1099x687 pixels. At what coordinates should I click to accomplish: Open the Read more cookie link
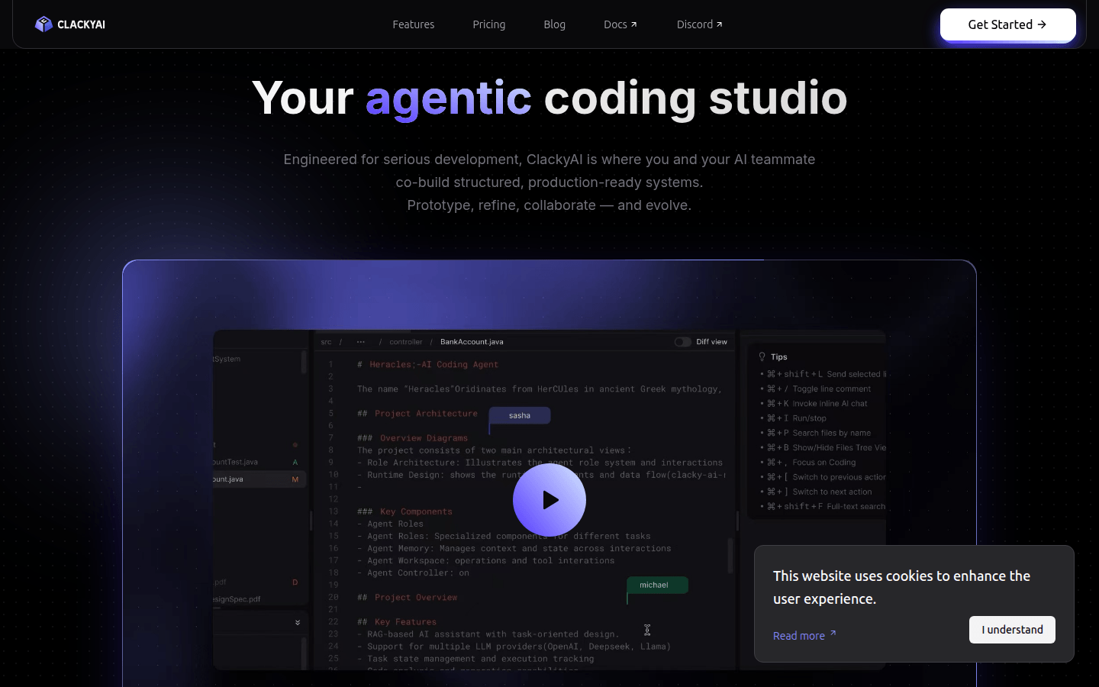[804, 635]
